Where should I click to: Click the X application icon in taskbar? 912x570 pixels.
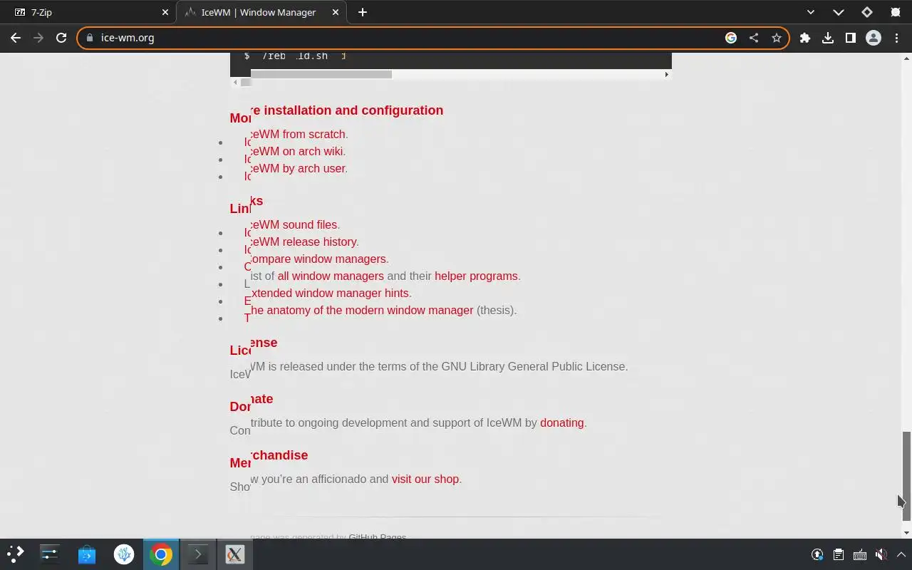(235, 554)
